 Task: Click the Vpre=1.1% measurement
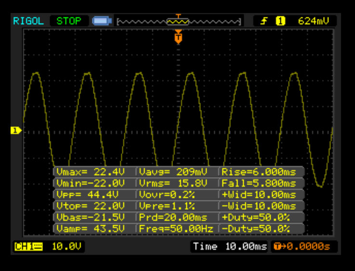coord(167,206)
